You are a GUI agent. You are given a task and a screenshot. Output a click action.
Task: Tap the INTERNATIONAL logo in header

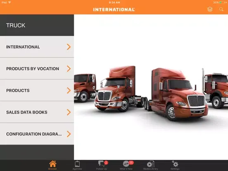[114, 9]
